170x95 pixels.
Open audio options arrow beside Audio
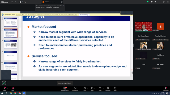coord(7,88)
